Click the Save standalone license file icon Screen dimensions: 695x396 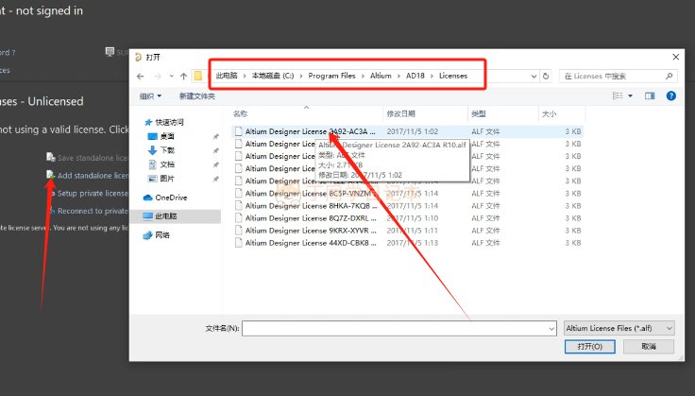(x=51, y=157)
